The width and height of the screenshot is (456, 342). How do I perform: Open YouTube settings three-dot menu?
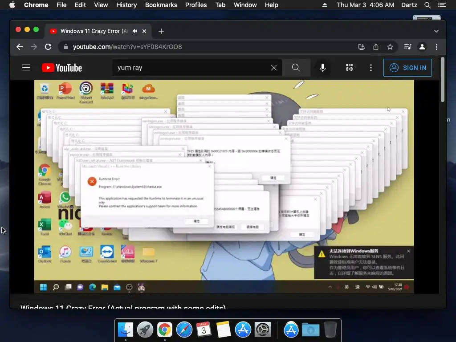(x=371, y=68)
